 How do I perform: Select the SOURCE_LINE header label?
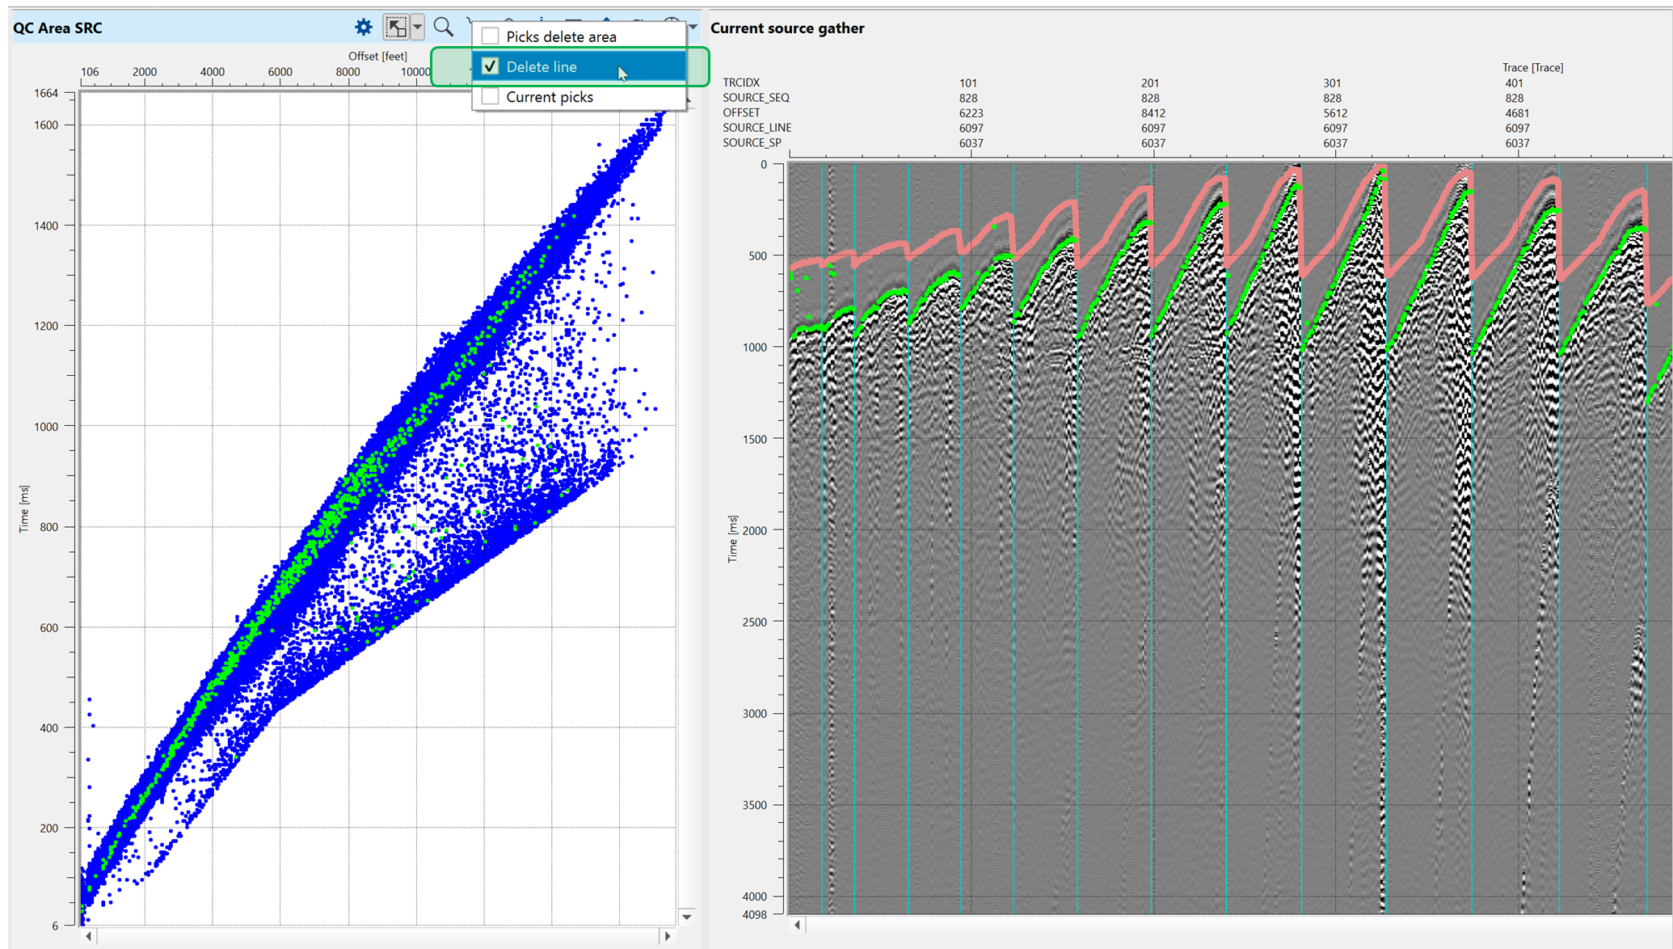(x=756, y=128)
